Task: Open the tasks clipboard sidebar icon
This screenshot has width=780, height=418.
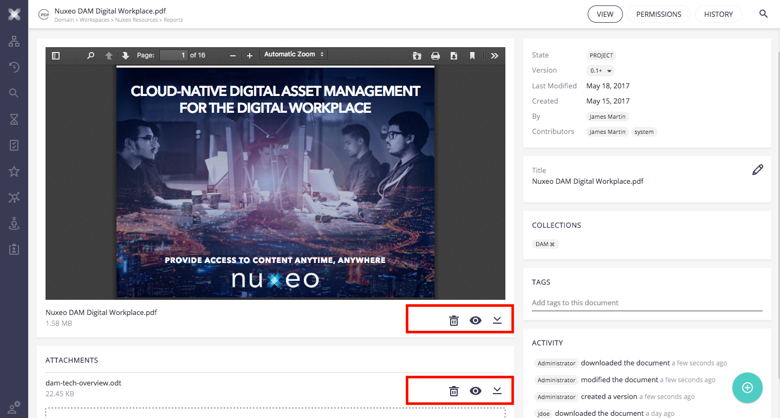Action: pyautogui.click(x=14, y=145)
